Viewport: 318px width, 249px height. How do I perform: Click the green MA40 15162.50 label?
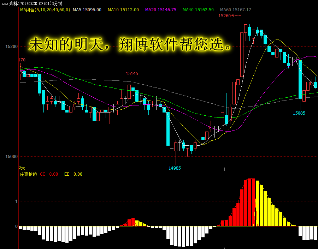[198, 10]
